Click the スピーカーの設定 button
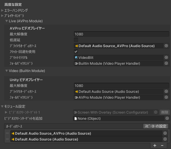The image size is (171, 149). (156, 126)
